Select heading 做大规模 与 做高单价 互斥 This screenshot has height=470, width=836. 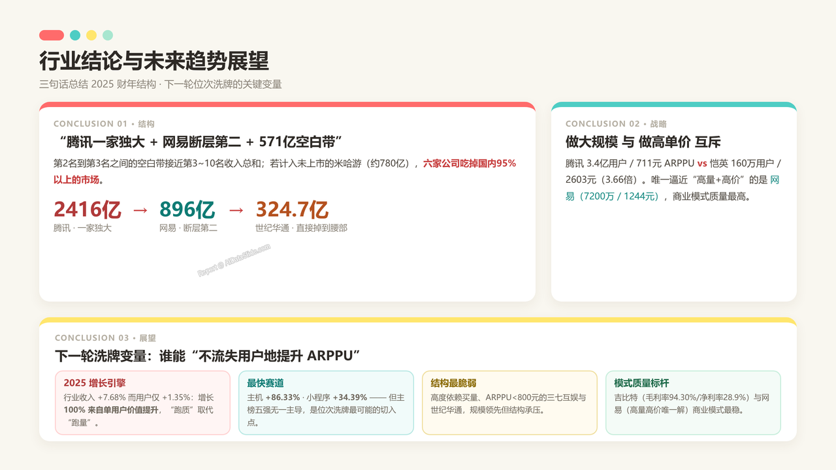click(643, 142)
